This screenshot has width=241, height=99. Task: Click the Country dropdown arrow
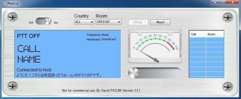click(92, 22)
